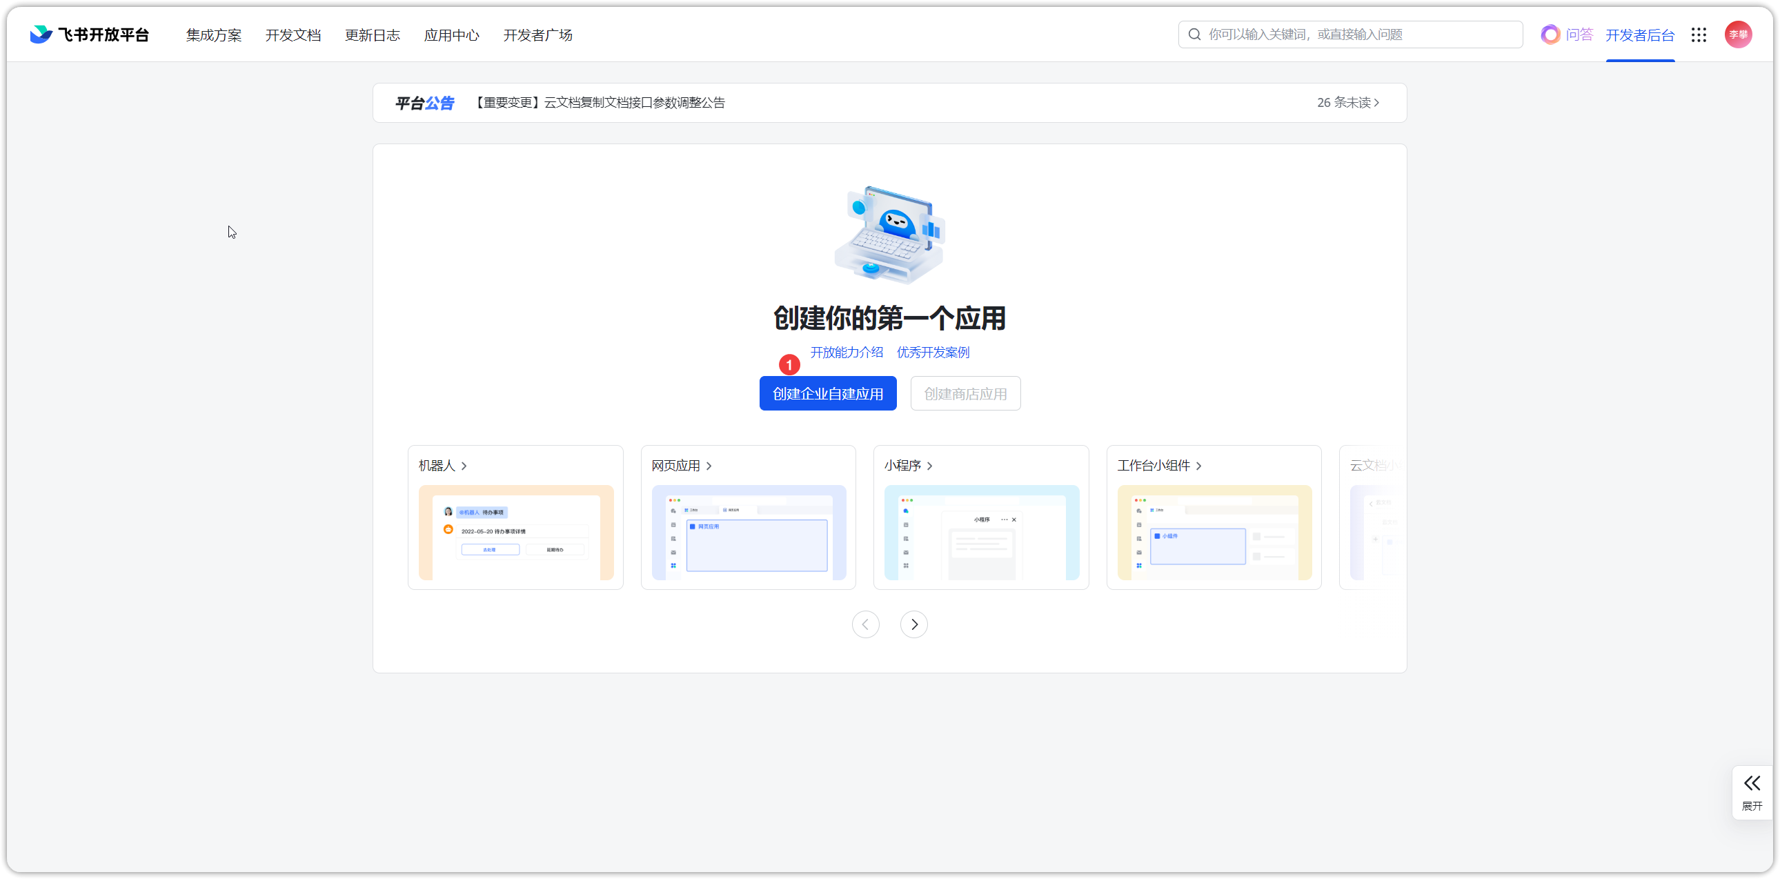Expand the 网页应用 category chevron
Viewport: 1780px width, 879px height.
(709, 466)
